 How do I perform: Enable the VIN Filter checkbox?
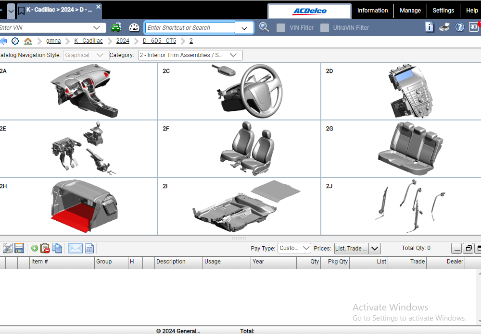pyautogui.click(x=281, y=28)
